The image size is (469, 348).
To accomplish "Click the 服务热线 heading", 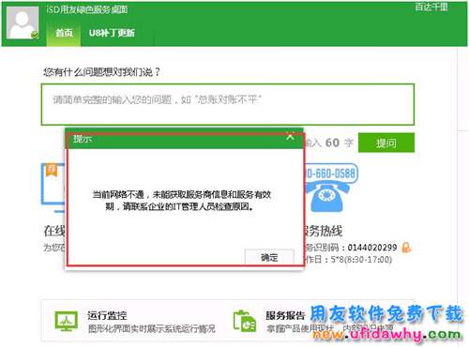I will 324,231.
